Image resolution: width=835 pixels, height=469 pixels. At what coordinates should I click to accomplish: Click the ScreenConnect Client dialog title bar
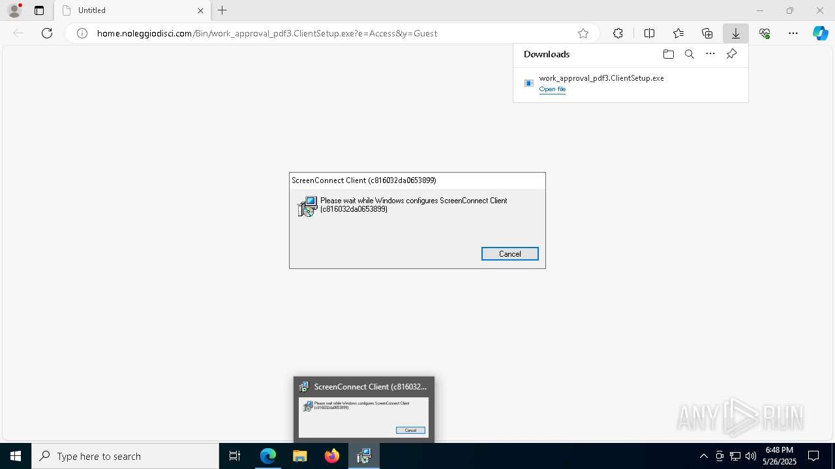(417, 180)
